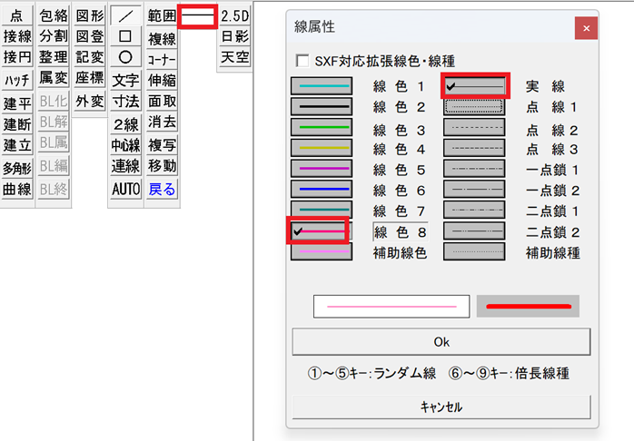634x441 pixels.
Task: Click the 2.5D tool button
Action: (x=235, y=15)
